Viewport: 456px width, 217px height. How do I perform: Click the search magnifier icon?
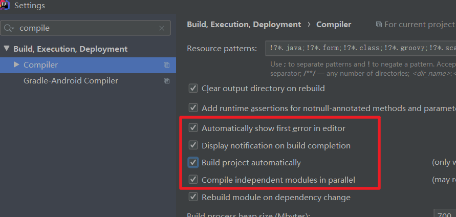point(10,29)
